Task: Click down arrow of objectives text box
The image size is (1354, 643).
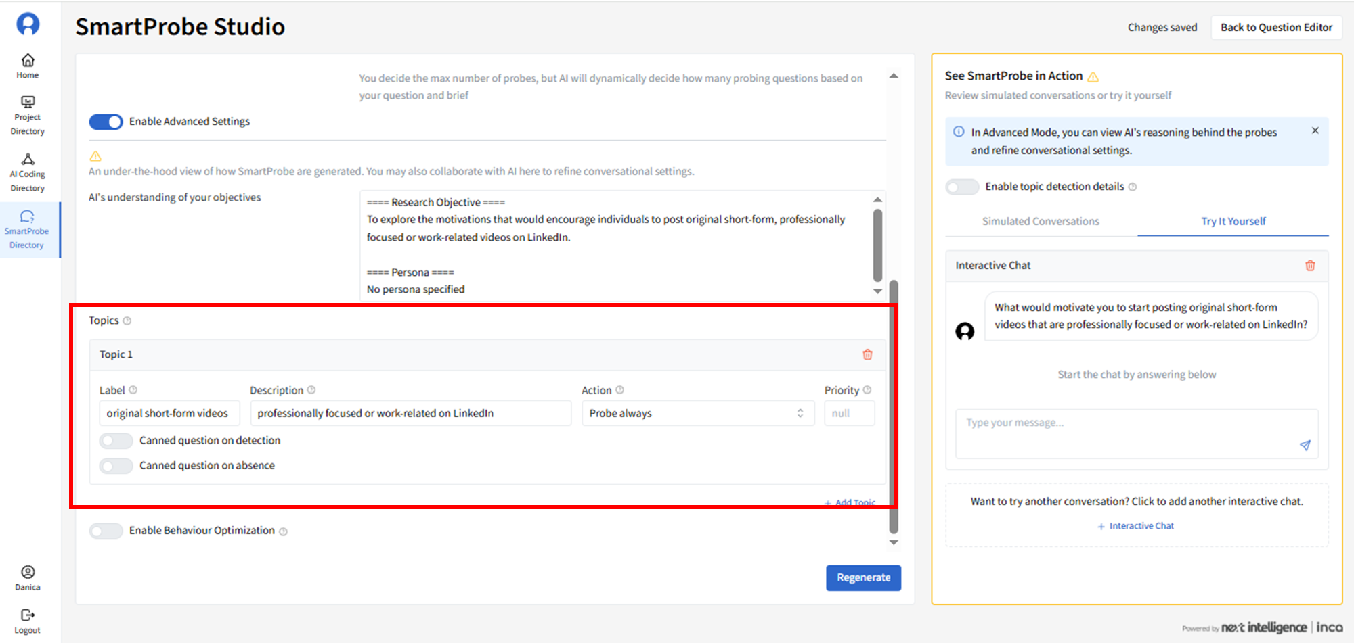Action: point(877,291)
